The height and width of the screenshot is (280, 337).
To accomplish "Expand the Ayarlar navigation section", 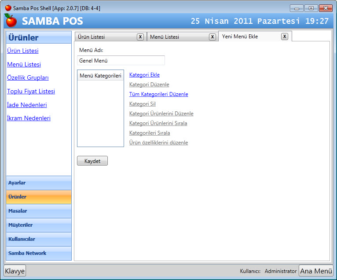I will pos(39,183).
